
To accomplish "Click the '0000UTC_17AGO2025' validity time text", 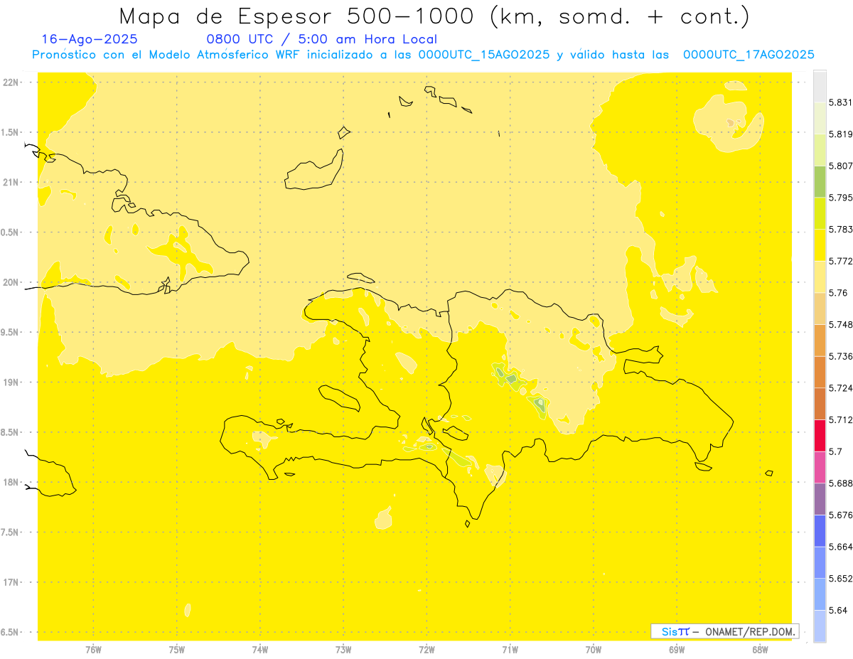I will point(749,55).
